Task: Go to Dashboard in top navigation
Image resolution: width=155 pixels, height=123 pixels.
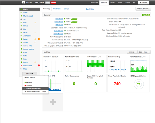Action: click(x=94, y=3)
